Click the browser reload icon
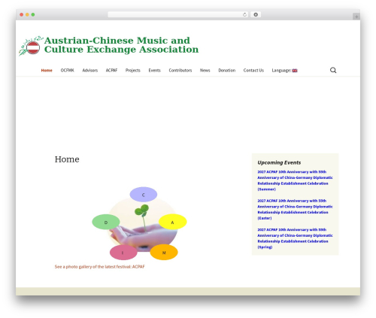 click(244, 14)
